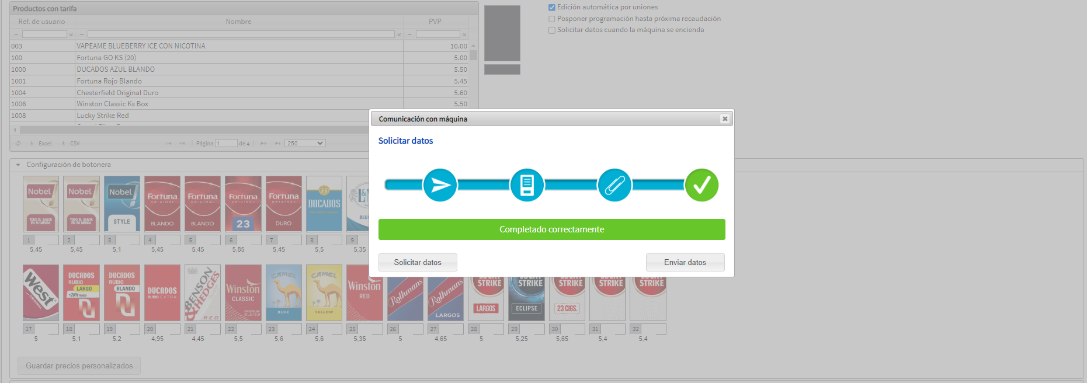Viewport: 1087px width, 383px height.
Task: Select the Fortuna Blando pack in slot 4
Action: [x=162, y=204]
